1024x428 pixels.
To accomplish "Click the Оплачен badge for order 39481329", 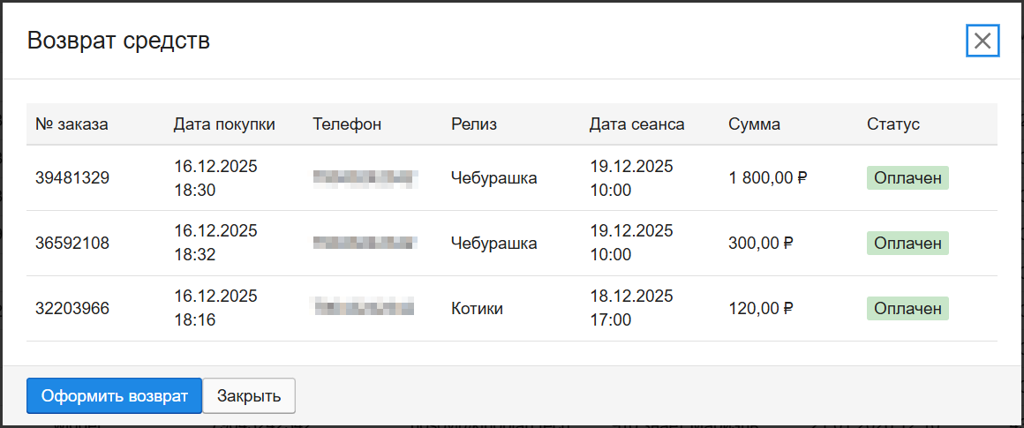I will tap(907, 178).
